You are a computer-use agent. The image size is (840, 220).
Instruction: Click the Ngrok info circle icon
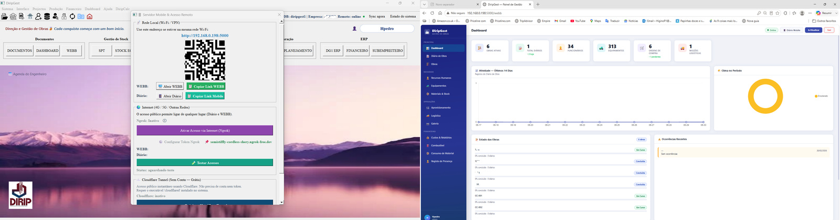tap(164, 121)
